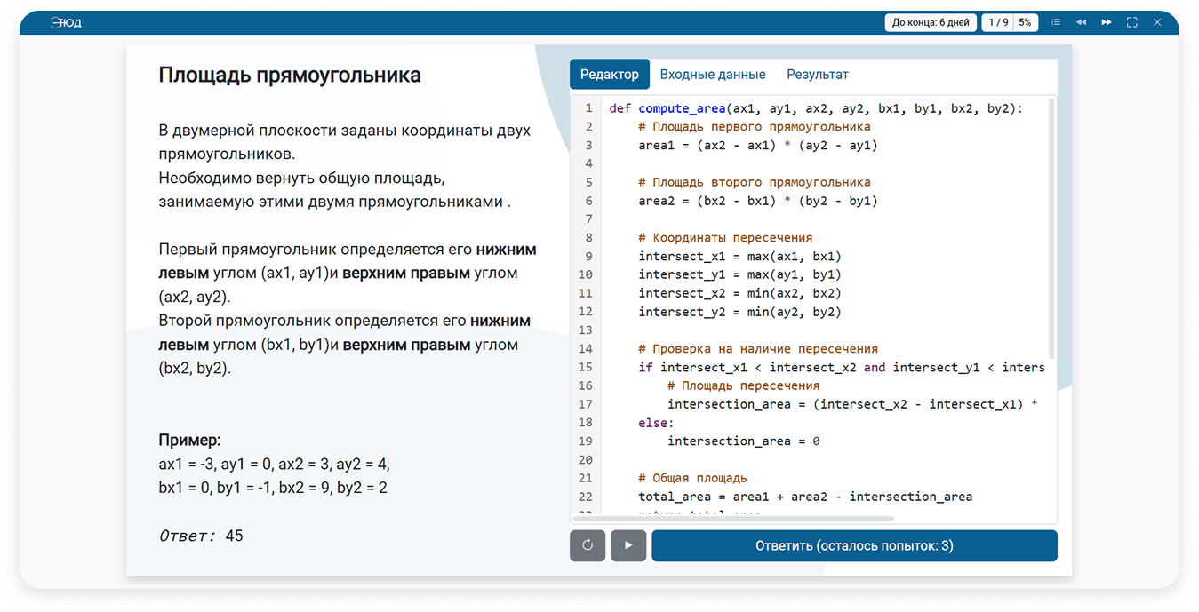Skip to next task with forward arrows
Viewport: 1199px width, 612px height.
1107,22
